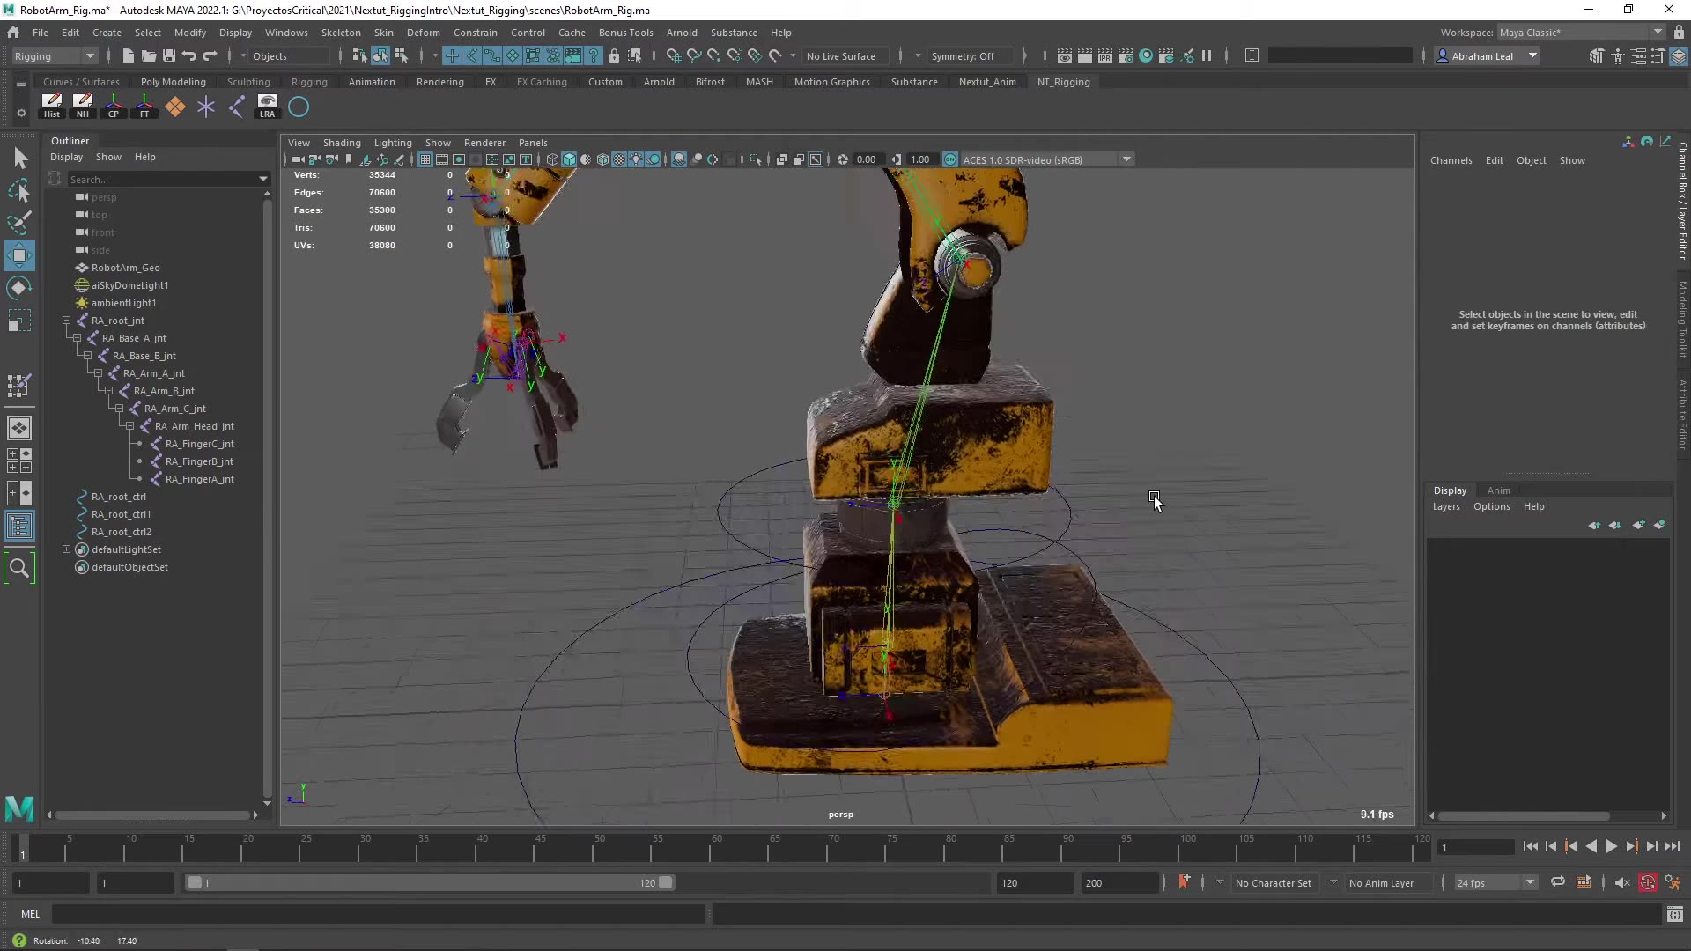Click the LRA shelf button
The width and height of the screenshot is (1691, 951).
pyautogui.click(x=267, y=107)
